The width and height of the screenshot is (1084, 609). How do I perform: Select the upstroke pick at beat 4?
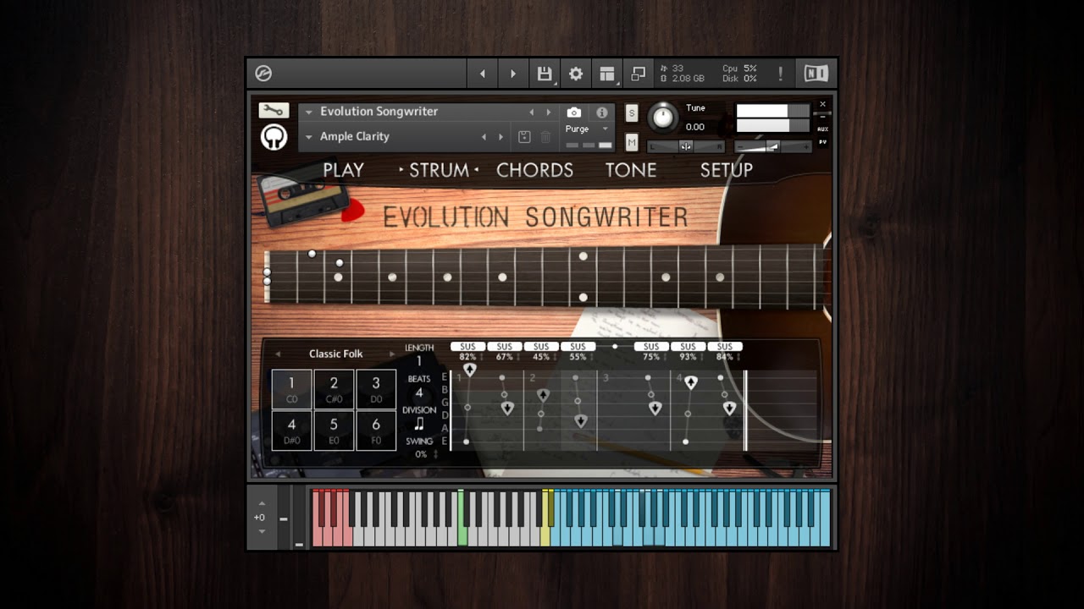click(x=691, y=382)
